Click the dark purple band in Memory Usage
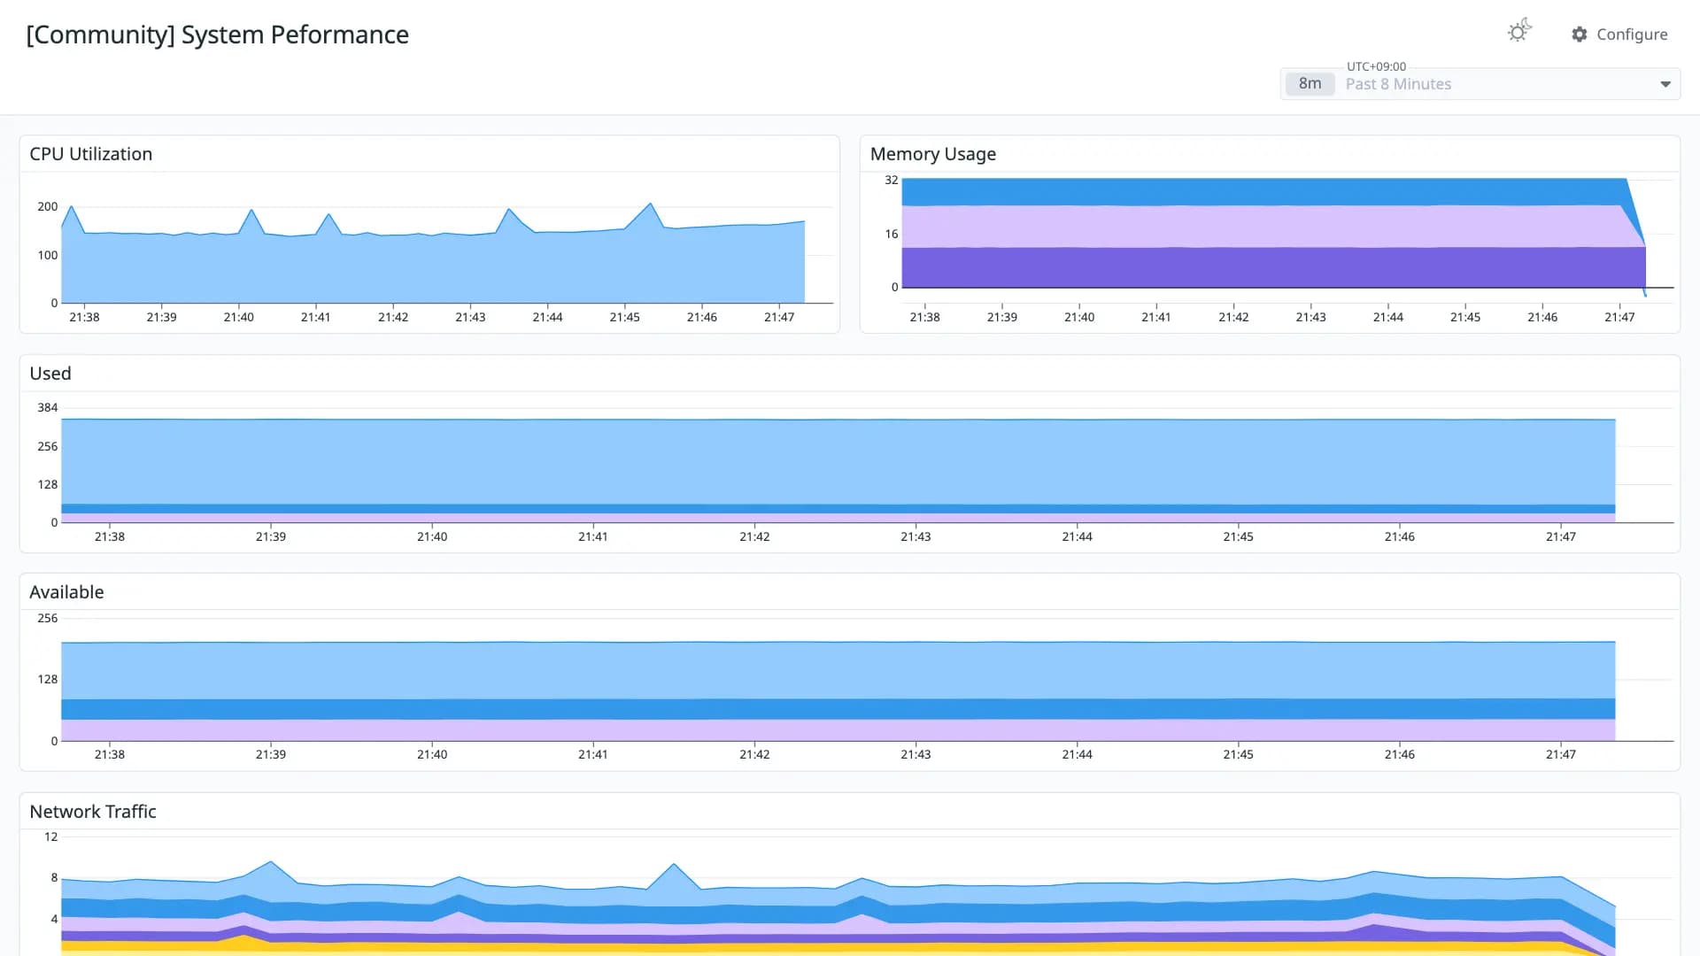 tap(1273, 267)
